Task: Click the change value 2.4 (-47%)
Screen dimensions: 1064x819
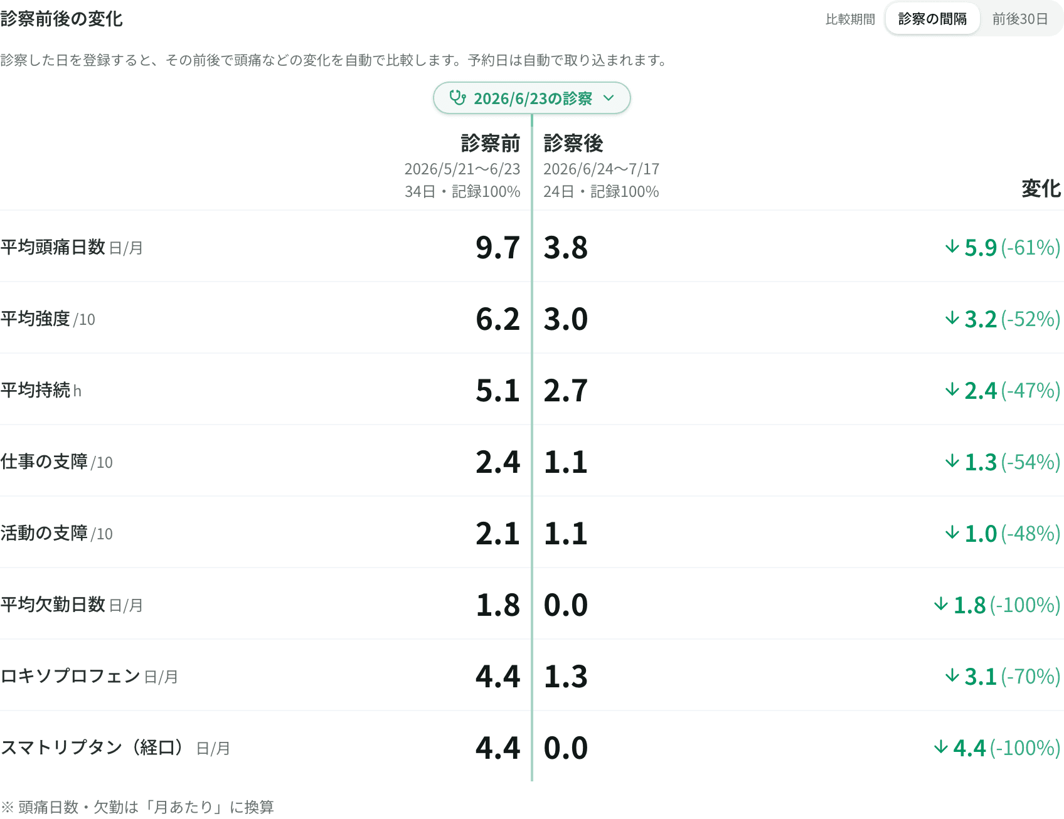Action: click(x=1012, y=390)
